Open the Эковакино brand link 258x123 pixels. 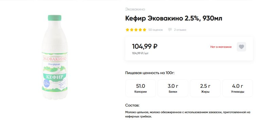(135, 9)
